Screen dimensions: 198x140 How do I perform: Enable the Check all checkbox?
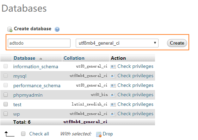tap(23, 134)
